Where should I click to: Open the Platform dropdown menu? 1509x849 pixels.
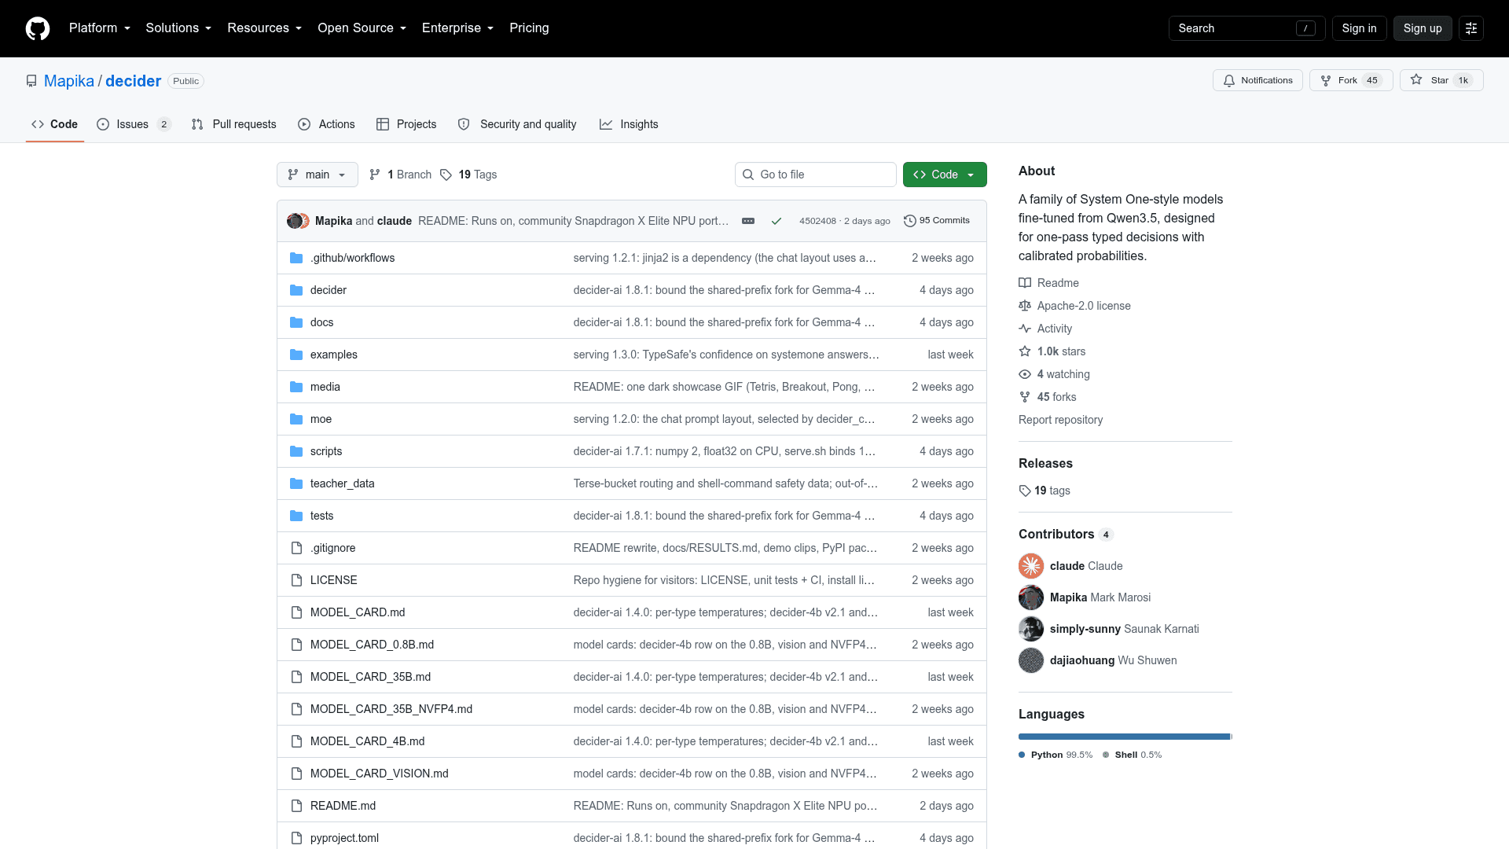100,28
